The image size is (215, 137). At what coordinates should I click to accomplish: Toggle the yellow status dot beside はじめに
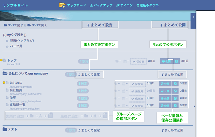4,82
